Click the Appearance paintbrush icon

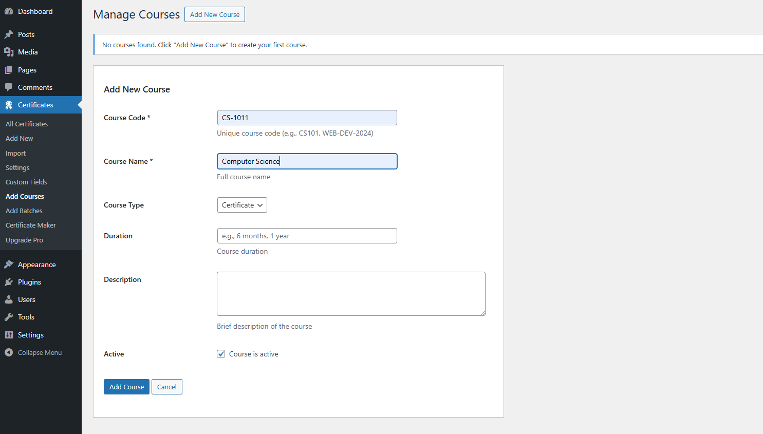9,265
